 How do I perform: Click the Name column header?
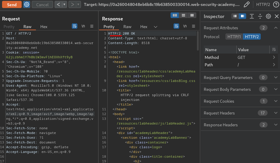(220, 50)
